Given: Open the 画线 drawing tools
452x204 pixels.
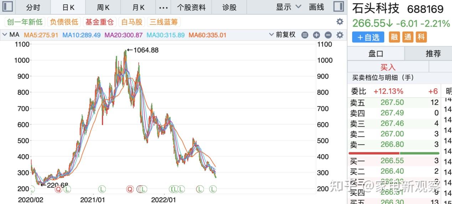Looking at the screenshot, I should pos(317,7).
